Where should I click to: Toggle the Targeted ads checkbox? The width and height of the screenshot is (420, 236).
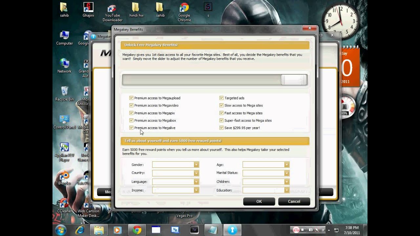pyautogui.click(x=221, y=98)
